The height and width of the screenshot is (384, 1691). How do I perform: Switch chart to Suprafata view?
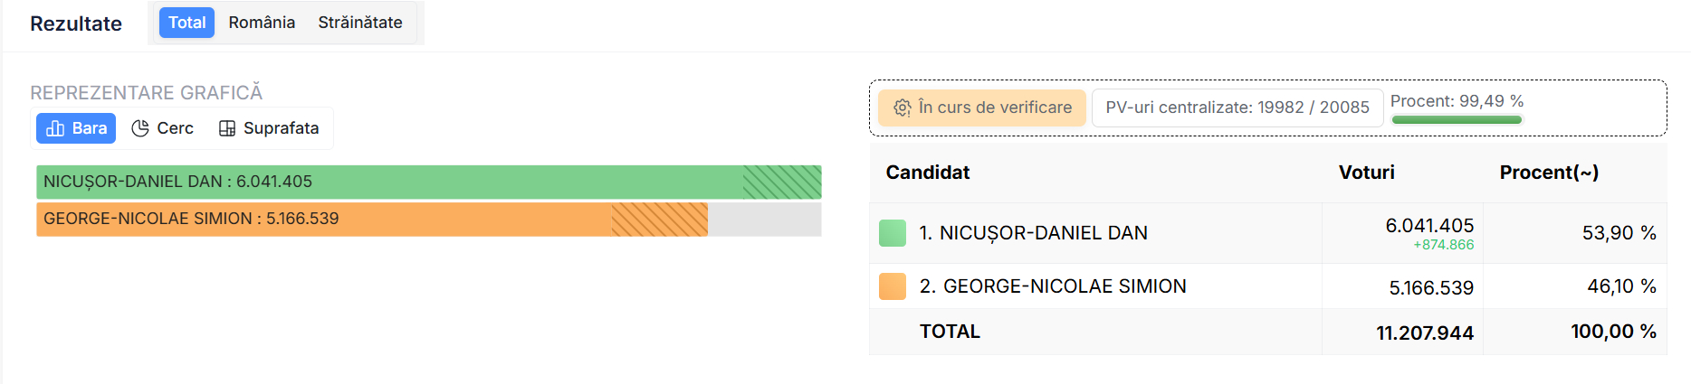(269, 128)
